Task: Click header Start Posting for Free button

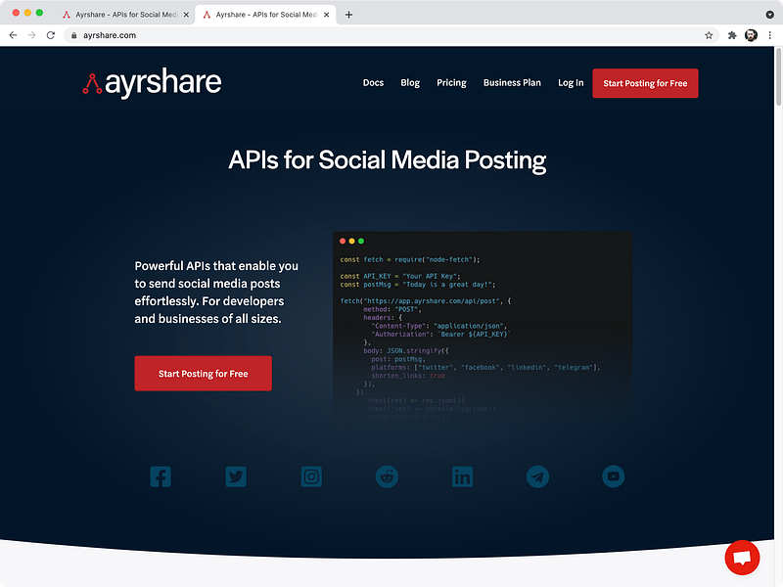Action: (x=645, y=83)
